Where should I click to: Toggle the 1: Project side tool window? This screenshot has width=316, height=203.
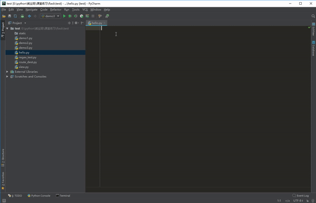(x=3, y=30)
